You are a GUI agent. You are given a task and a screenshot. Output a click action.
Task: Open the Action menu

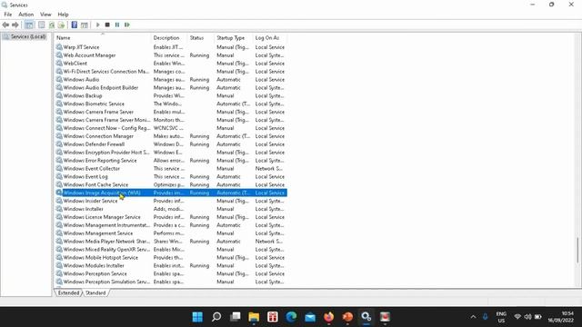coord(26,15)
